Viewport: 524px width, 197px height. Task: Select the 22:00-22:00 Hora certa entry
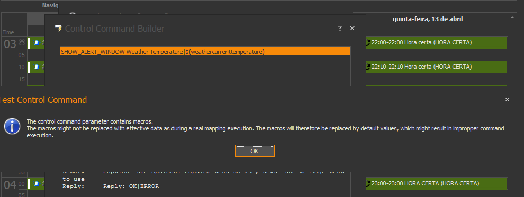(x=437, y=43)
